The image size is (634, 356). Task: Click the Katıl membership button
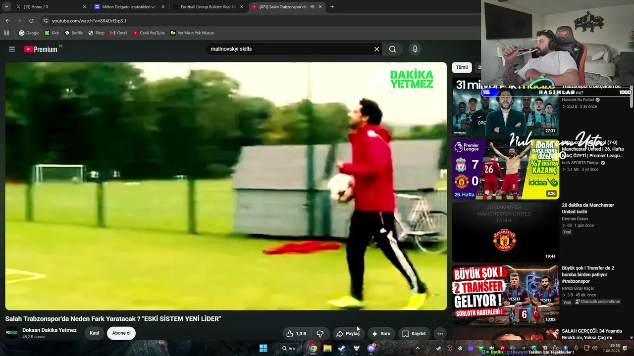coord(94,333)
